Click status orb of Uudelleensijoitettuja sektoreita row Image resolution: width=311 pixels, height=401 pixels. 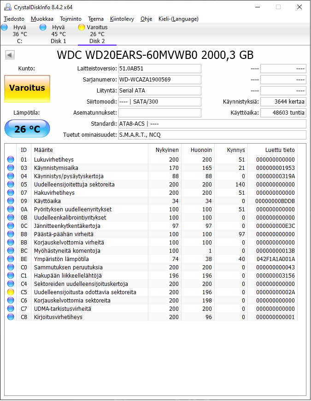(11, 185)
